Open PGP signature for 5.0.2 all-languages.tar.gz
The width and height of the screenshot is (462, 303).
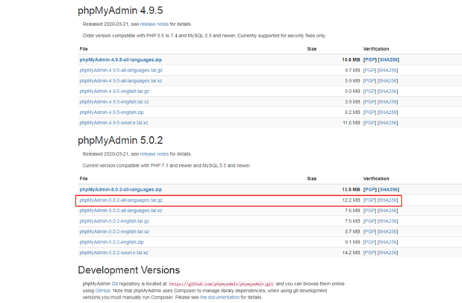point(369,200)
